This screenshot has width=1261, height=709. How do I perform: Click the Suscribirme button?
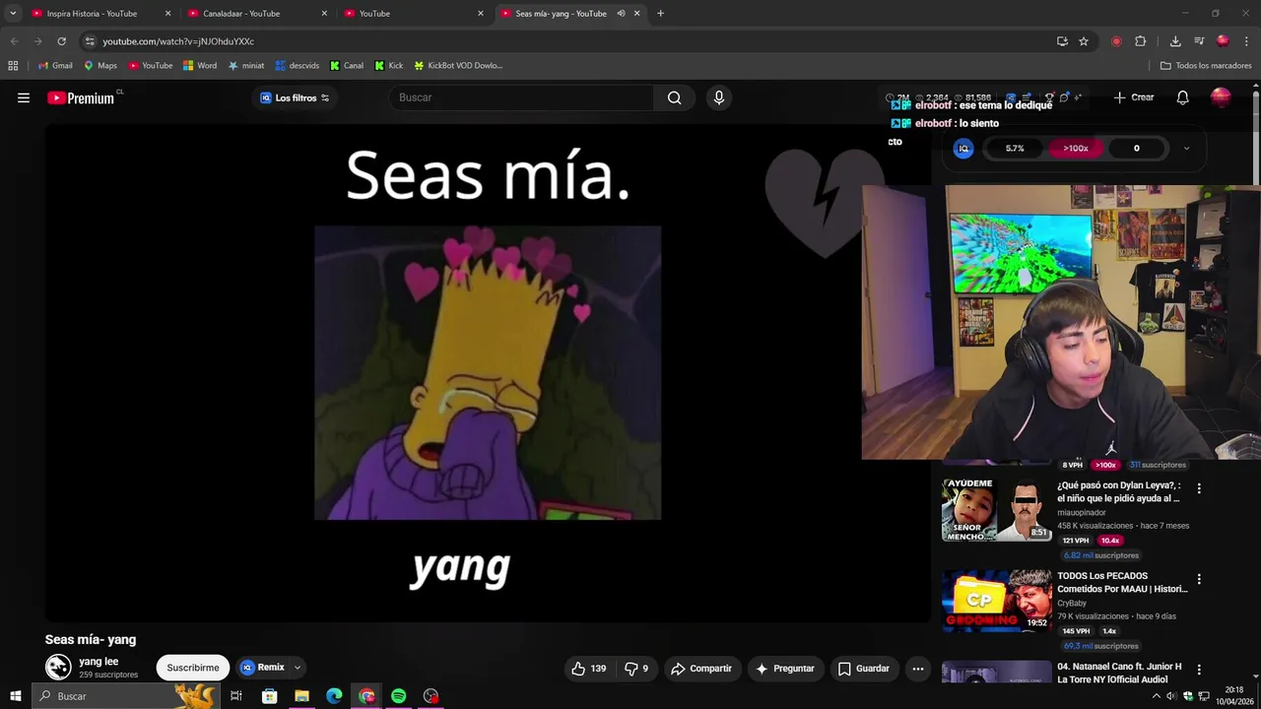(x=193, y=668)
